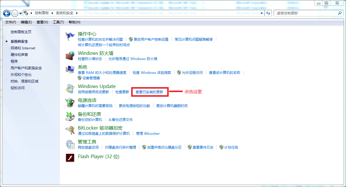
Task: Open the 查看(V) menu
Action: (42, 22)
